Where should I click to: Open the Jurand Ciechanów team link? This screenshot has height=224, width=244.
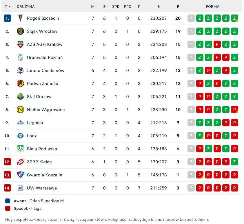coord(45,71)
